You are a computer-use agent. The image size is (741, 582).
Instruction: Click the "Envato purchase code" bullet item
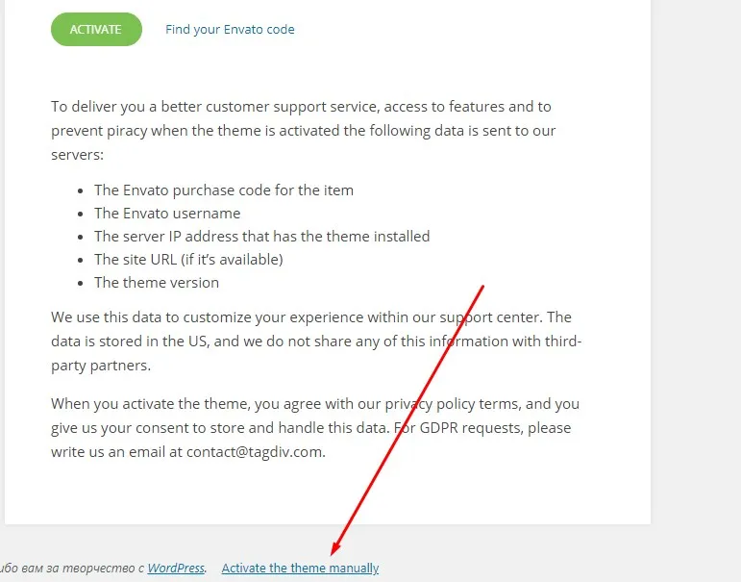click(x=224, y=190)
